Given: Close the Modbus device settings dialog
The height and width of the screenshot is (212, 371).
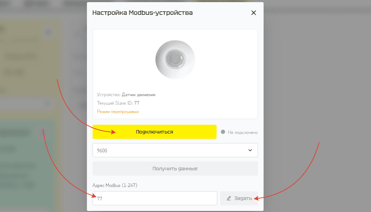Looking at the screenshot, I should tap(253, 13).
